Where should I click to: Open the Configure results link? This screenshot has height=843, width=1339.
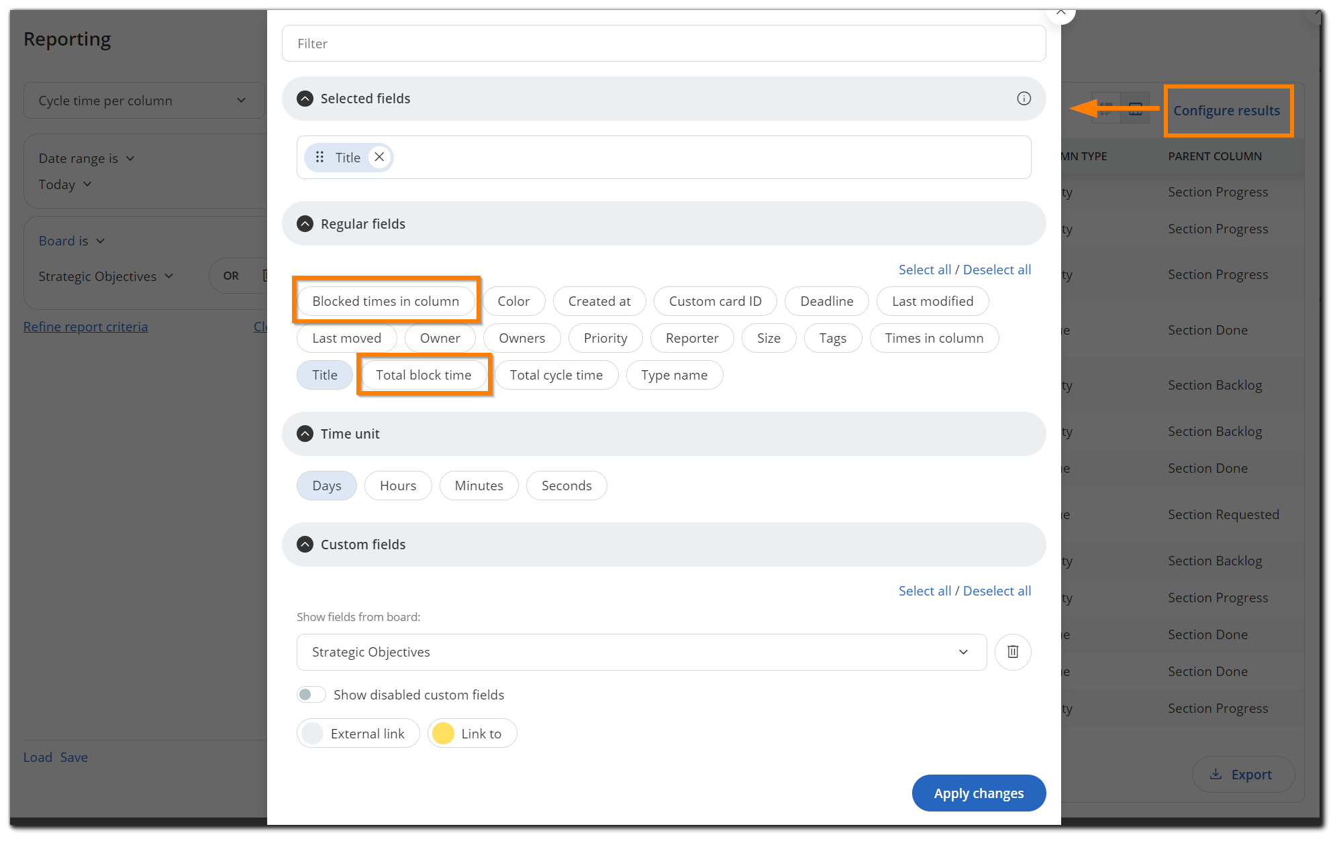coord(1226,111)
